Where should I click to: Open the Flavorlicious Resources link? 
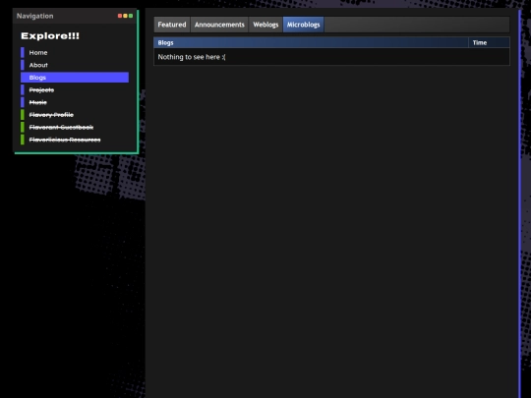[x=75, y=140]
